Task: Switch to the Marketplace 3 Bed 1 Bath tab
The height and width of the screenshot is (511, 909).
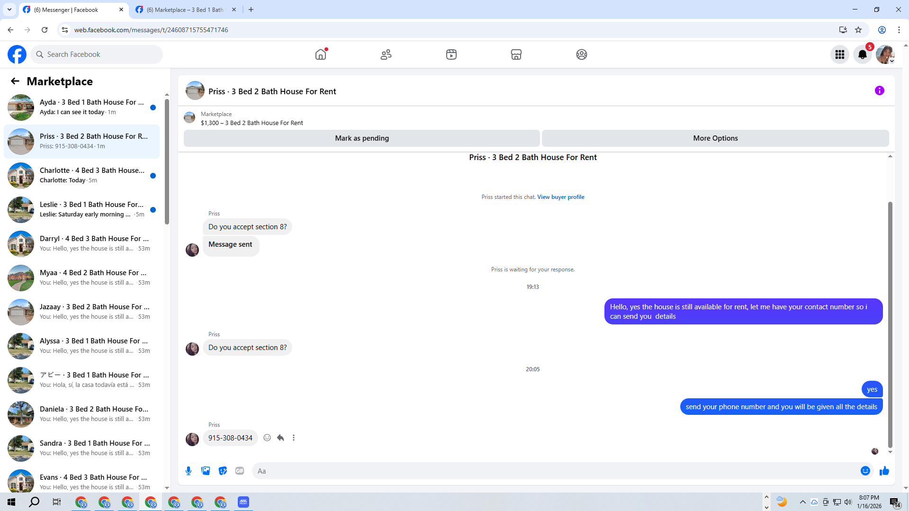Action: click(186, 9)
